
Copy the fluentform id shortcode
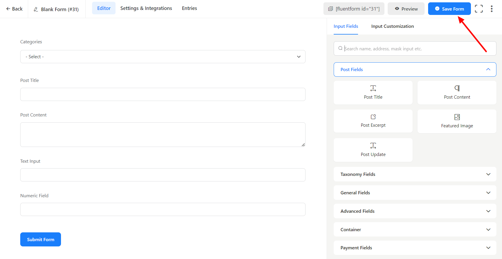[x=354, y=9]
